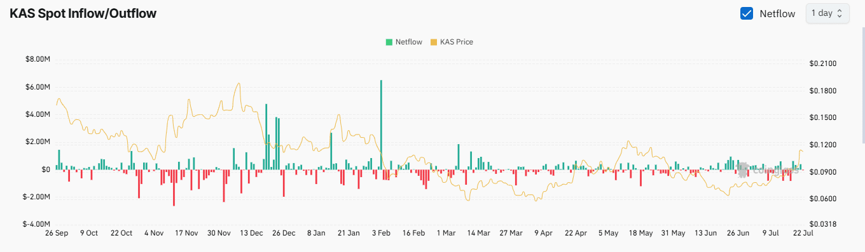
Task: Click the Netflow label beside the checkbox
Action: click(777, 13)
